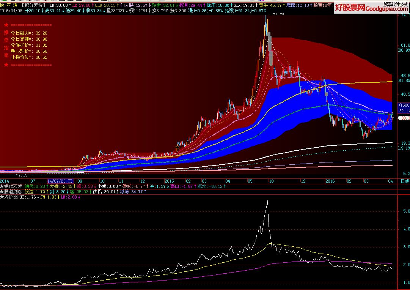Screen dimensions: 410x290
Task: Click the 侠侣:39.01 value
Action: pos(104,192)
